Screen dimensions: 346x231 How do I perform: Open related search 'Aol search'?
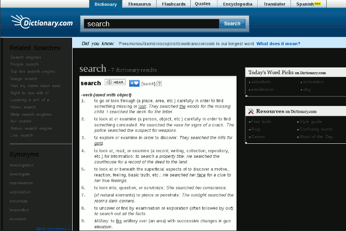pos(21,121)
